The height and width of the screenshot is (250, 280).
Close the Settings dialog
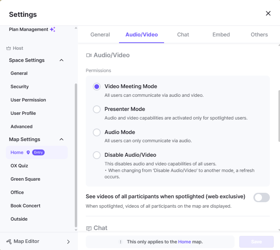268,13
